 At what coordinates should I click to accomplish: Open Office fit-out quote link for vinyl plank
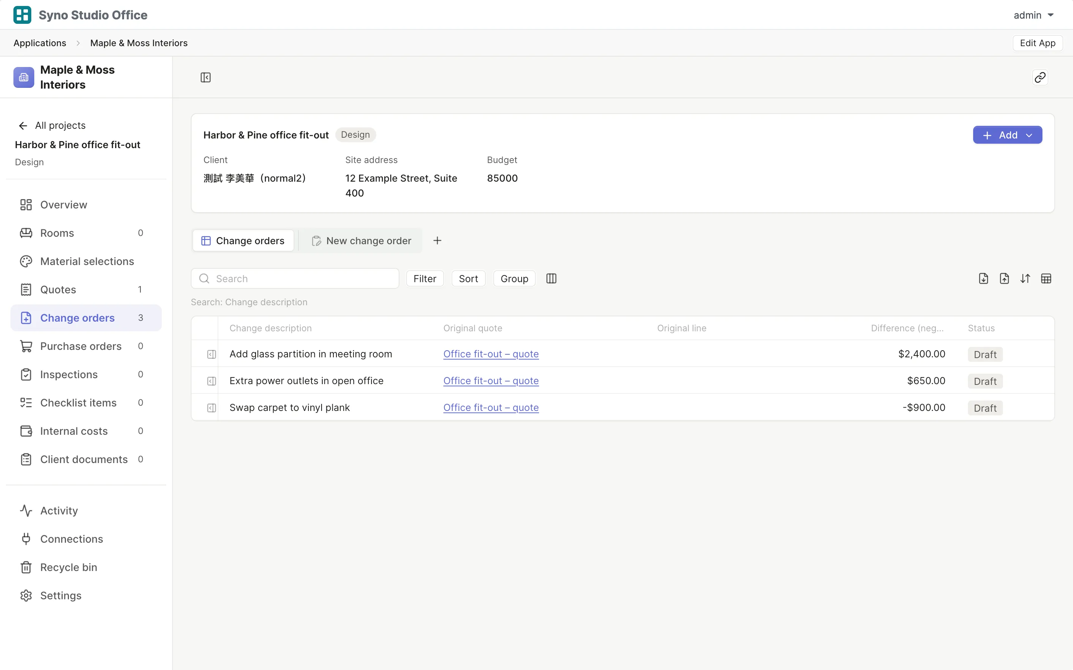[x=491, y=408]
